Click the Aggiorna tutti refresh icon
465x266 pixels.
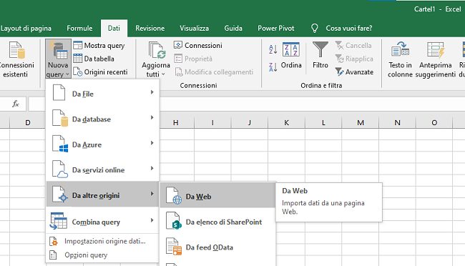click(x=157, y=51)
